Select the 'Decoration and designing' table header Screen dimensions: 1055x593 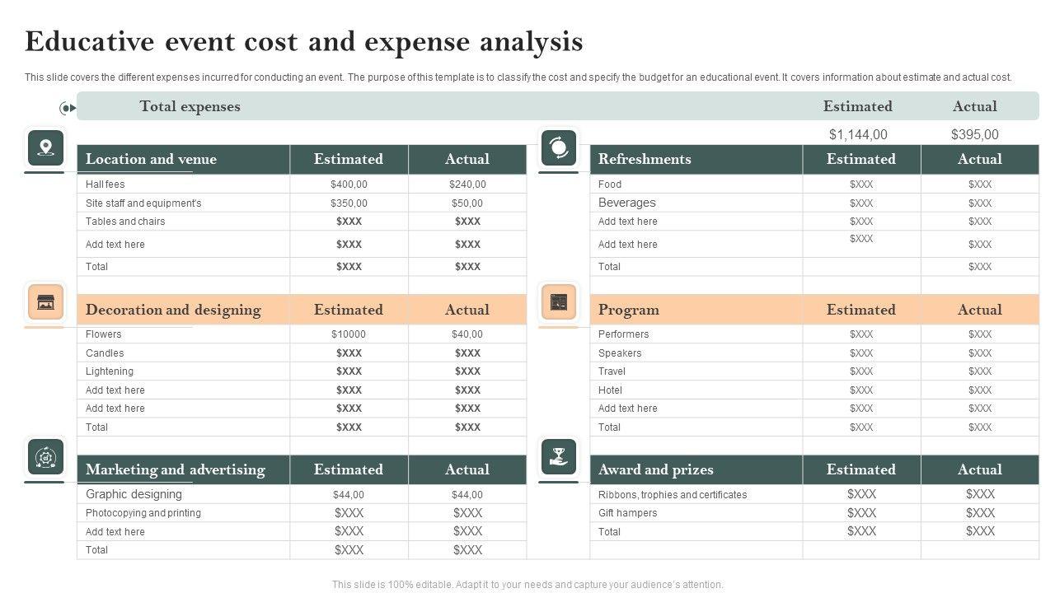click(173, 310)
